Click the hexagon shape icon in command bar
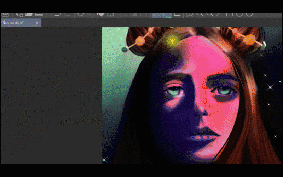The image size is (283, 177). [249, 15]
